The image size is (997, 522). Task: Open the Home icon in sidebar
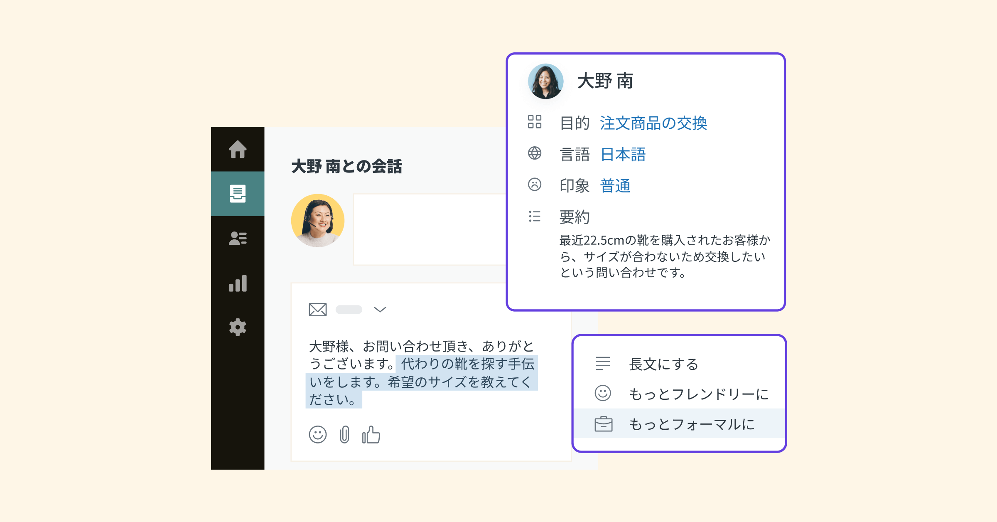238,149
